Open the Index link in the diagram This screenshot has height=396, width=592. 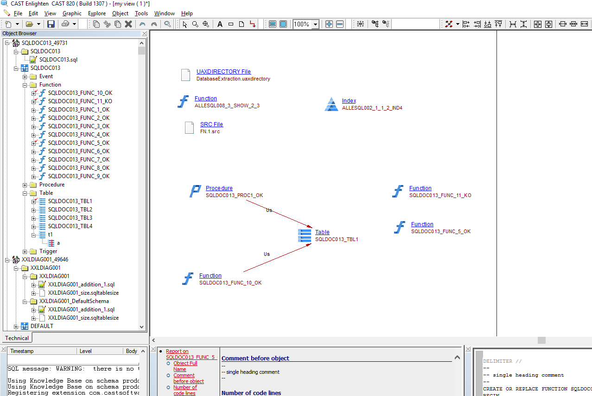349,101
